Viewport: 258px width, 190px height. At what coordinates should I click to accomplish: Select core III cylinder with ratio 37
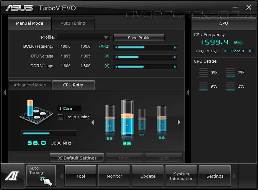pos(142,120)
